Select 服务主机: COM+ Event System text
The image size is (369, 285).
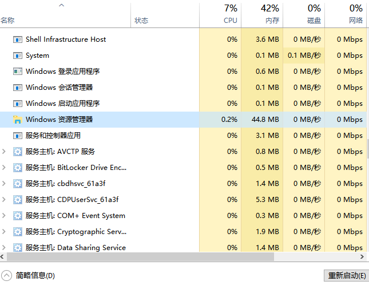[x=76, y=216]
